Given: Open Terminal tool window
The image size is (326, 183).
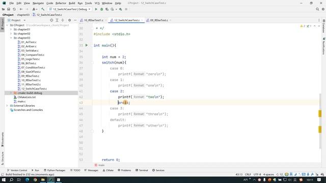Looking at the screenshot, I should click(142, 170).
